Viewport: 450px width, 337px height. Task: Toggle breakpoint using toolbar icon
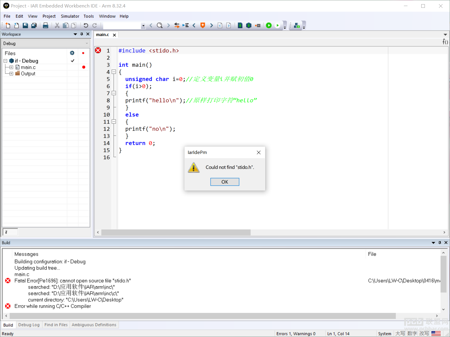coord(258,25)
